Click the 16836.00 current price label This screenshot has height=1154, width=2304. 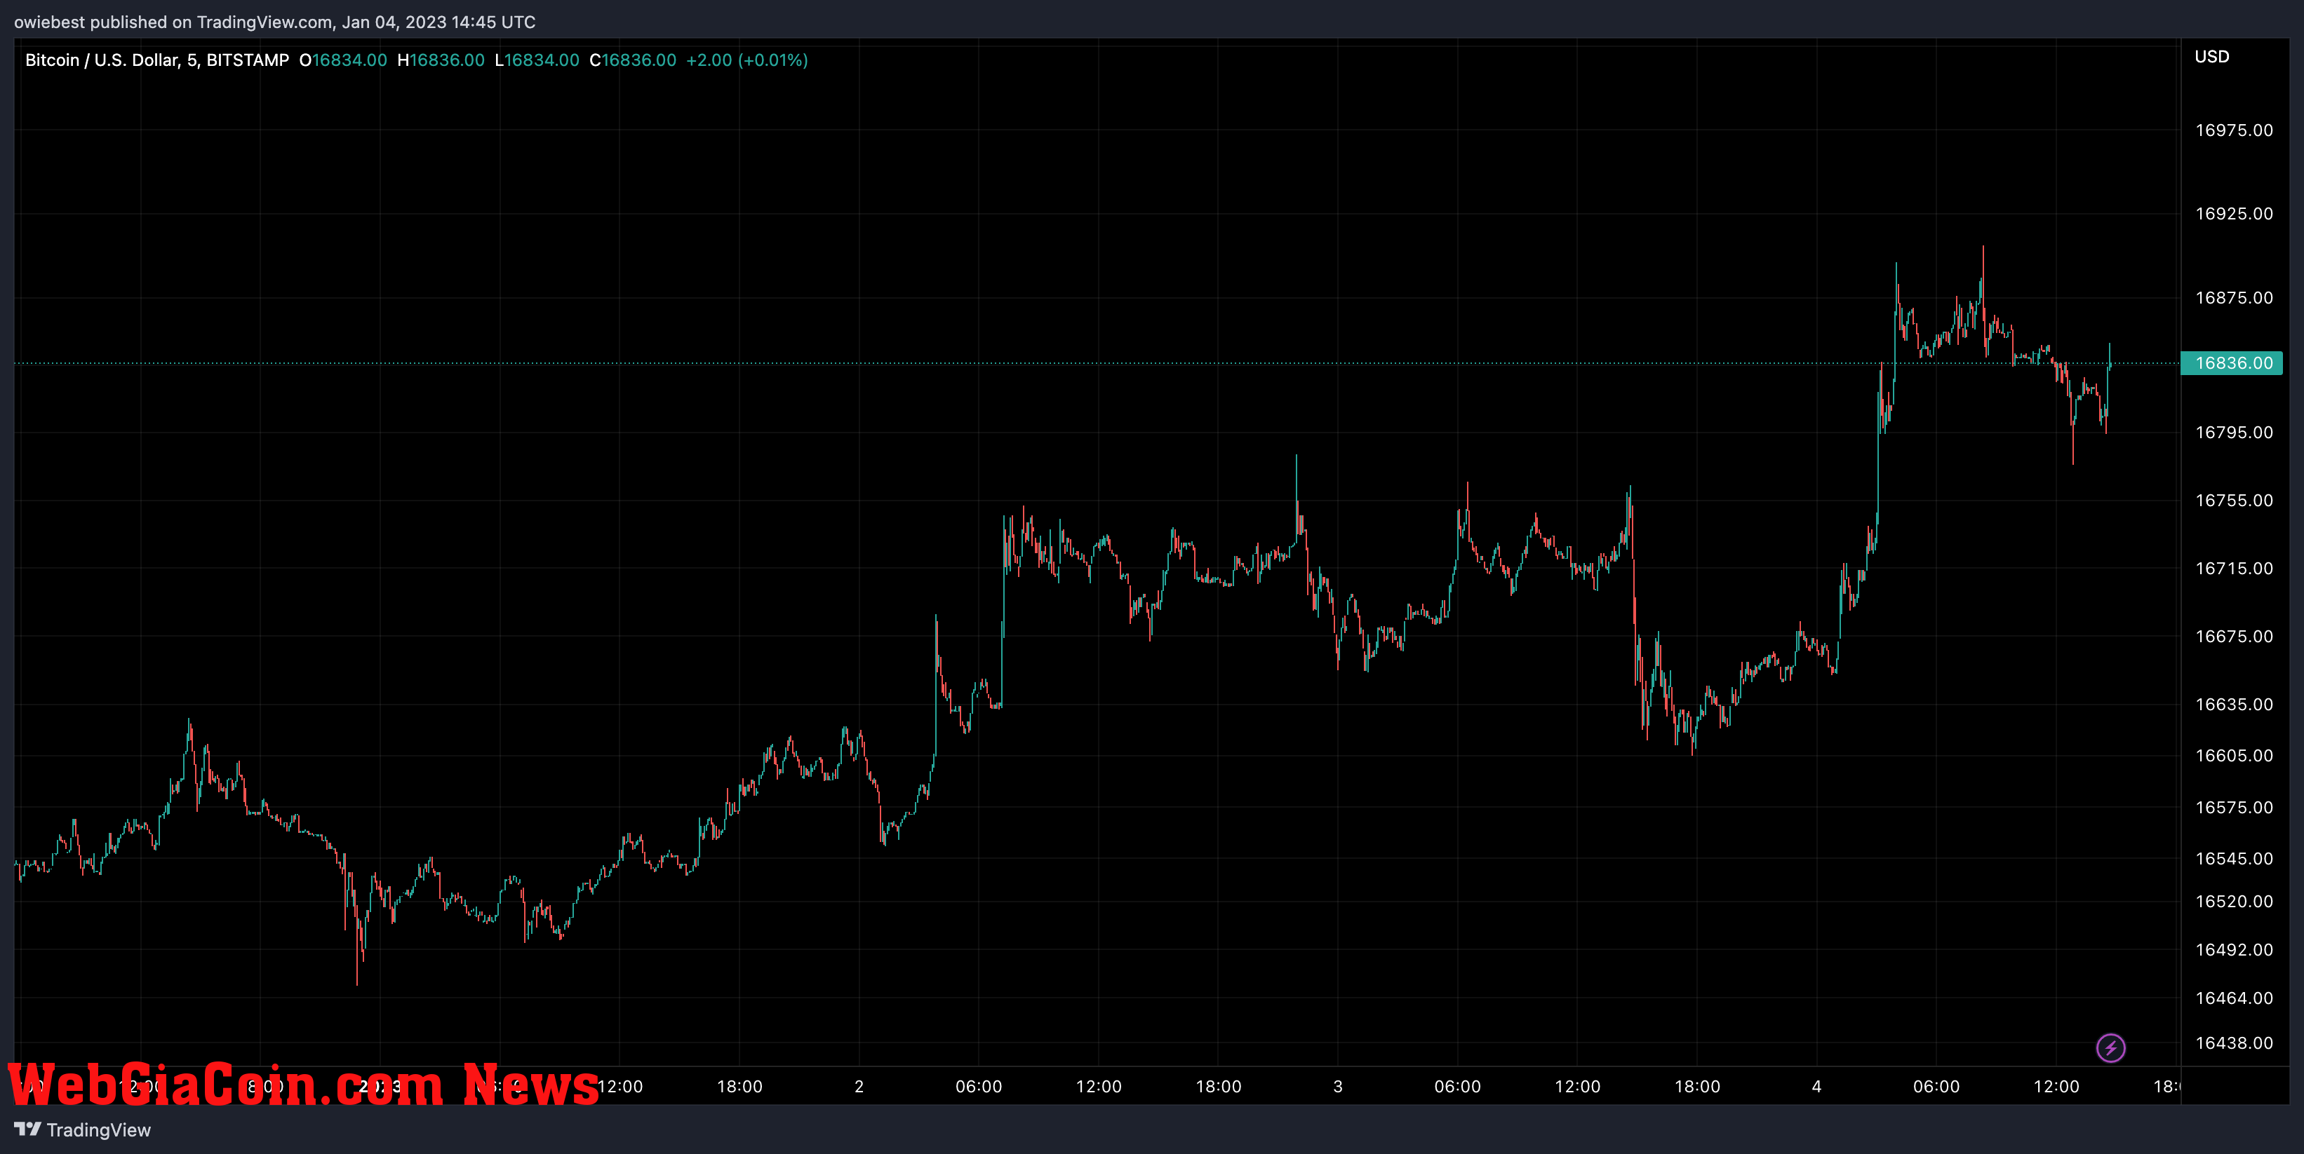point(2232,363)
